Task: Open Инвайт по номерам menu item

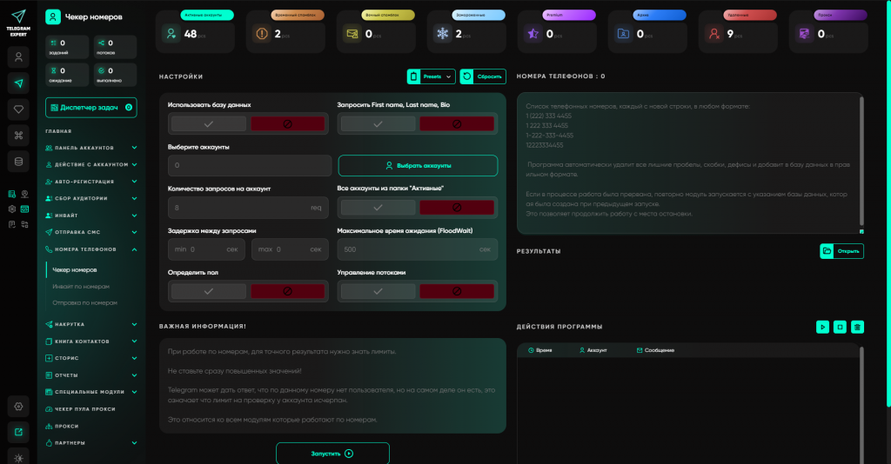Action: coord(81,286)
